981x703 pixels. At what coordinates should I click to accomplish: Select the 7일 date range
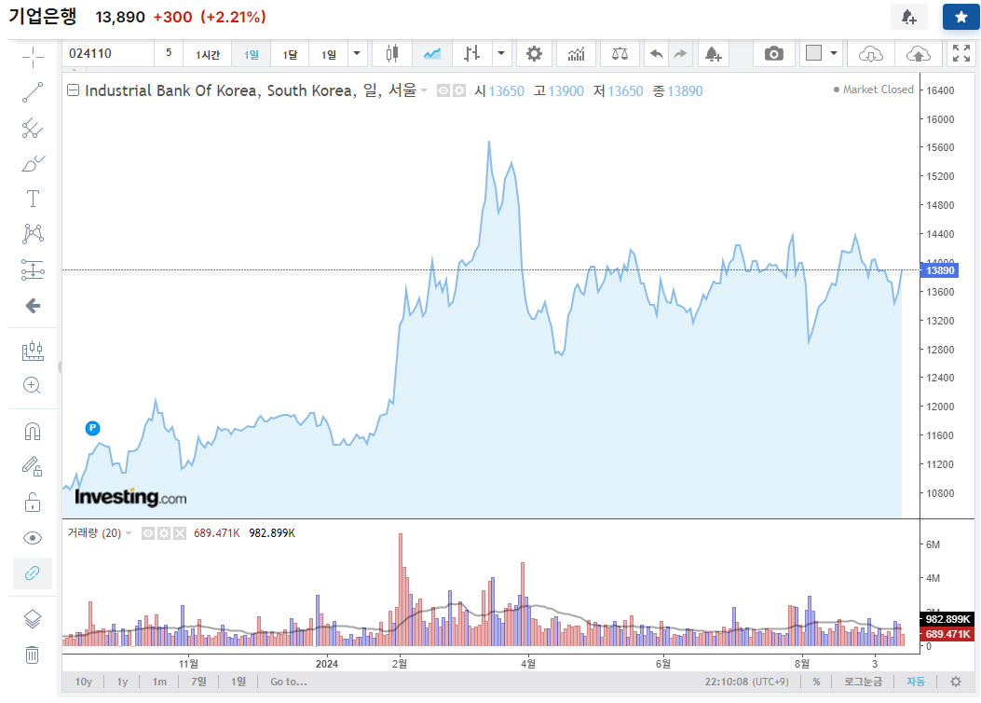198,682
